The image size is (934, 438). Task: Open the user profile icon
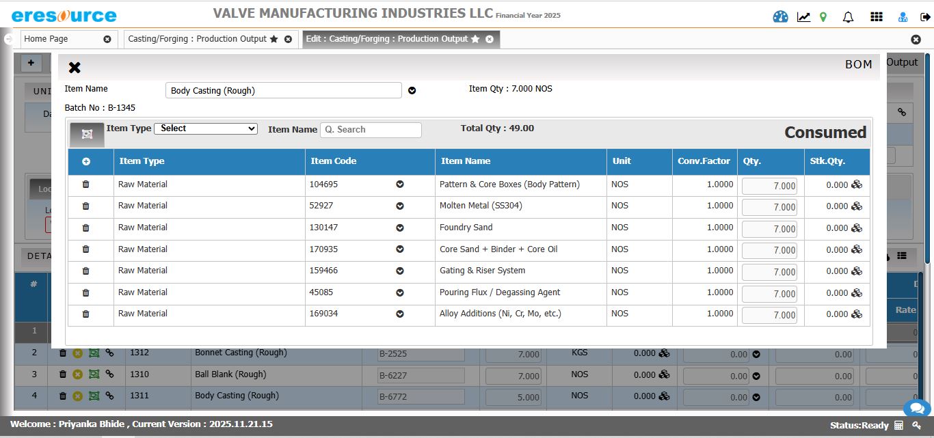[x=902, y=16]
